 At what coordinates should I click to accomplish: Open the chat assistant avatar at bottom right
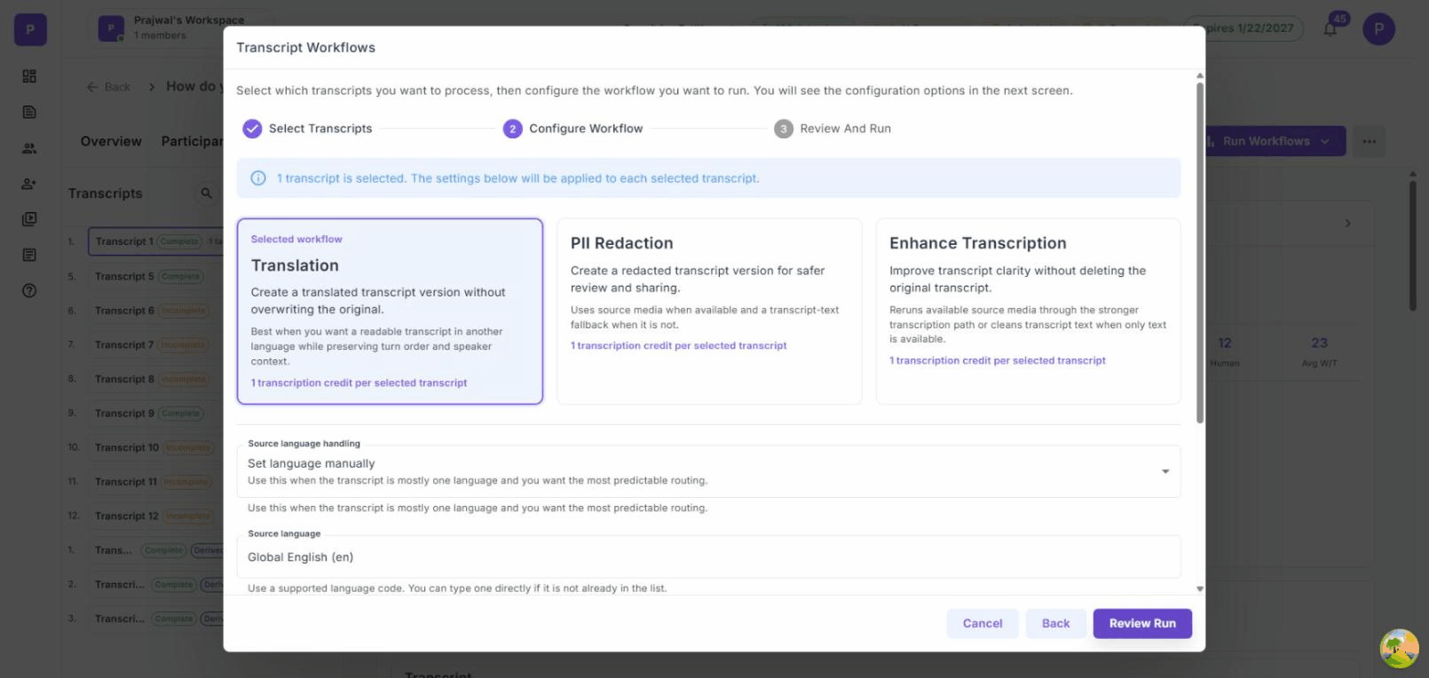point(1399,649)
